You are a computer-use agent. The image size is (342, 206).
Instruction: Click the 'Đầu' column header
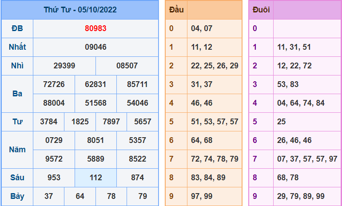(176, 10)
